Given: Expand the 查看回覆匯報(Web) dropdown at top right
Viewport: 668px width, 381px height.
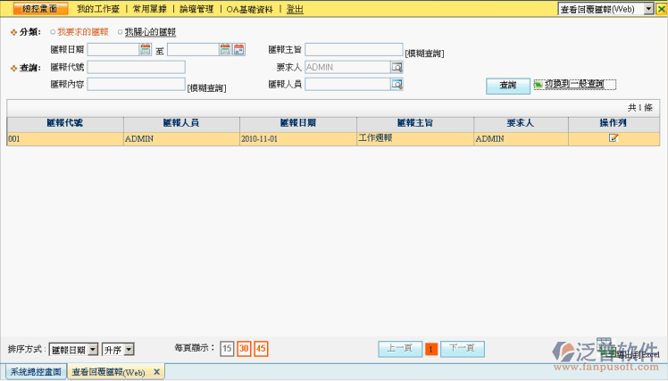Looking at the screenshot, I should 648,9.
